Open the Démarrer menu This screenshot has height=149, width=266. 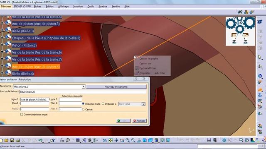coord(6,7)
